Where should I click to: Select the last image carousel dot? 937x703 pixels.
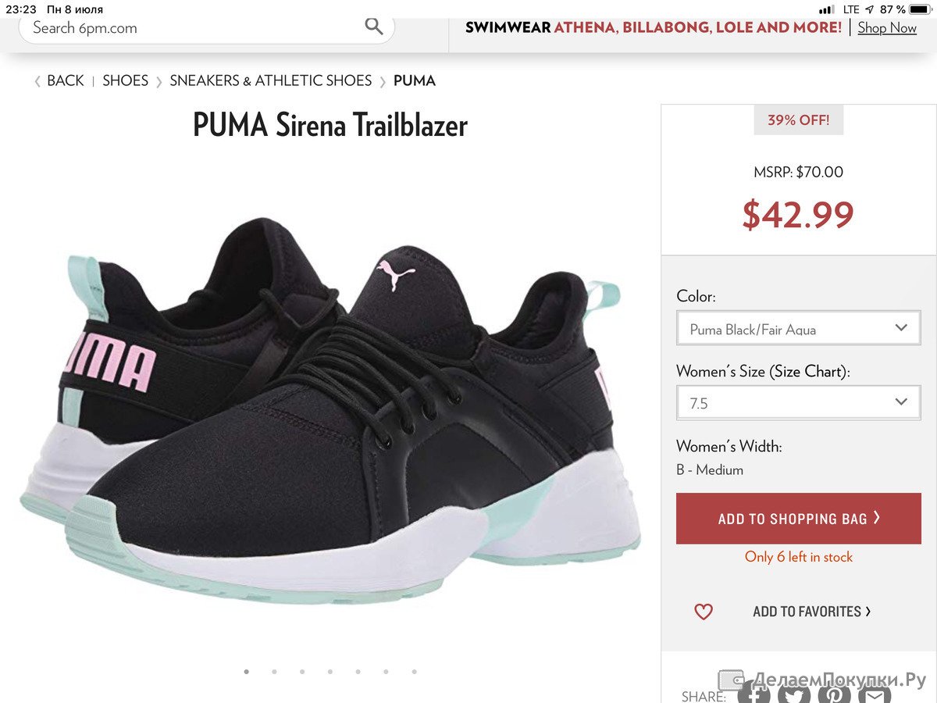pyautogui.click(x=414, y=671)
